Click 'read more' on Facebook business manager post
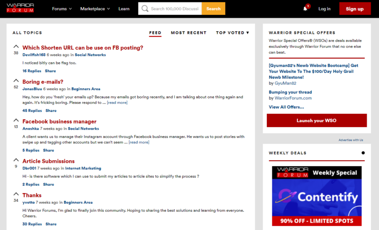The height and width of the screenshot is (230, 379). 139,142
